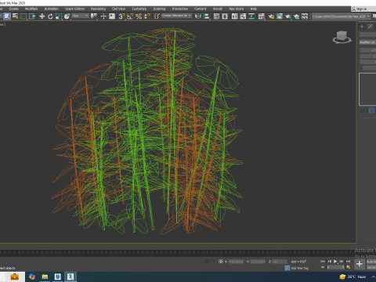376x282 pixels.
Task: Open the Animation menu
Action: click(52, 9)
